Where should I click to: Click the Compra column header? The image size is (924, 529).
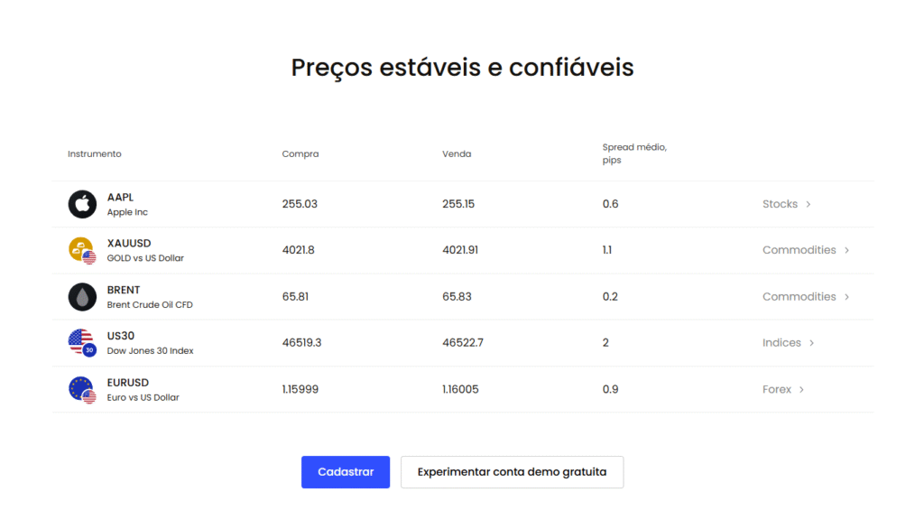[x=300, y=153]
